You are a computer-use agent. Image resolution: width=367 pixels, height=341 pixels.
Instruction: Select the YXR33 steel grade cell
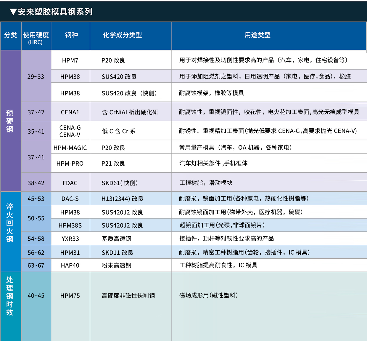(x=70, y=239)
